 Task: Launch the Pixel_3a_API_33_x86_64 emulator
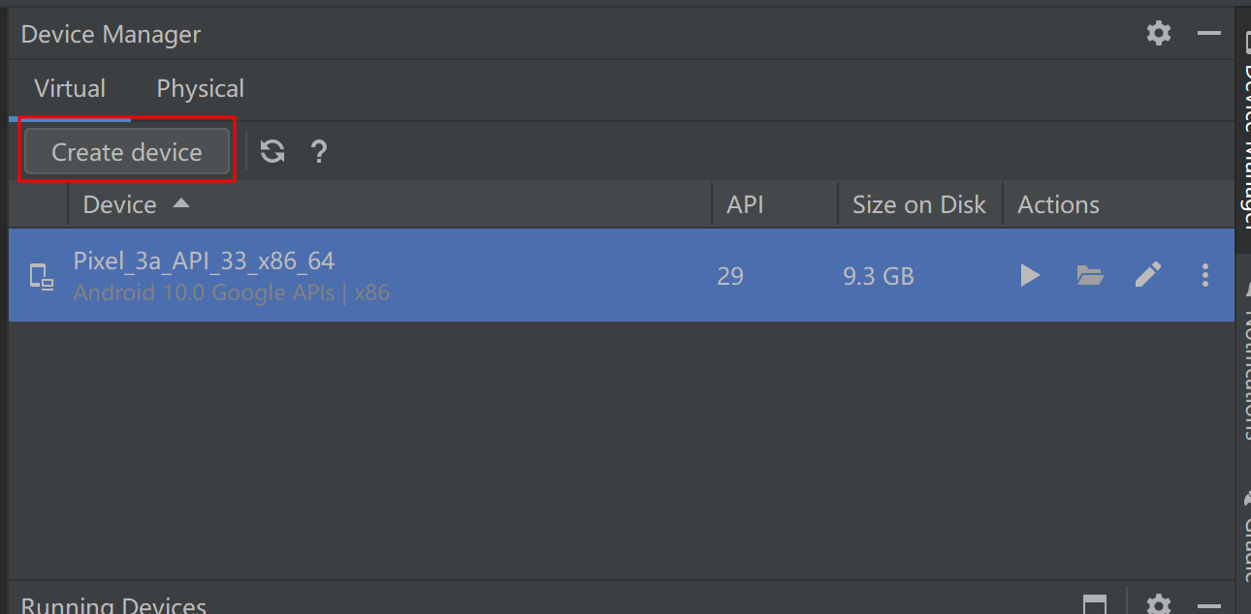1030,276
